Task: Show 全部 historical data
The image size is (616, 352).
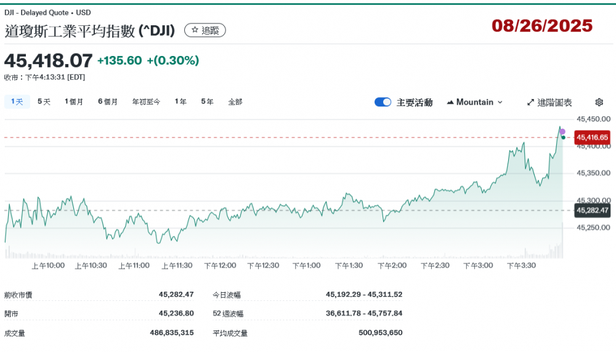Action: point(235,102)
